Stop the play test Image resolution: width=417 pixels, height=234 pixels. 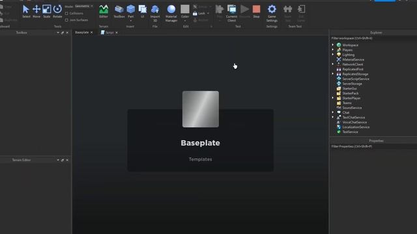256,12
